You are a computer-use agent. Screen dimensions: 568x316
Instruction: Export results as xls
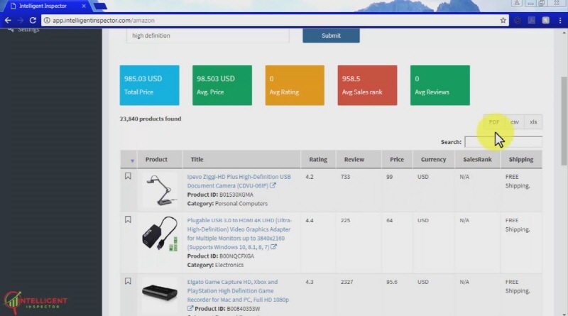533,122
